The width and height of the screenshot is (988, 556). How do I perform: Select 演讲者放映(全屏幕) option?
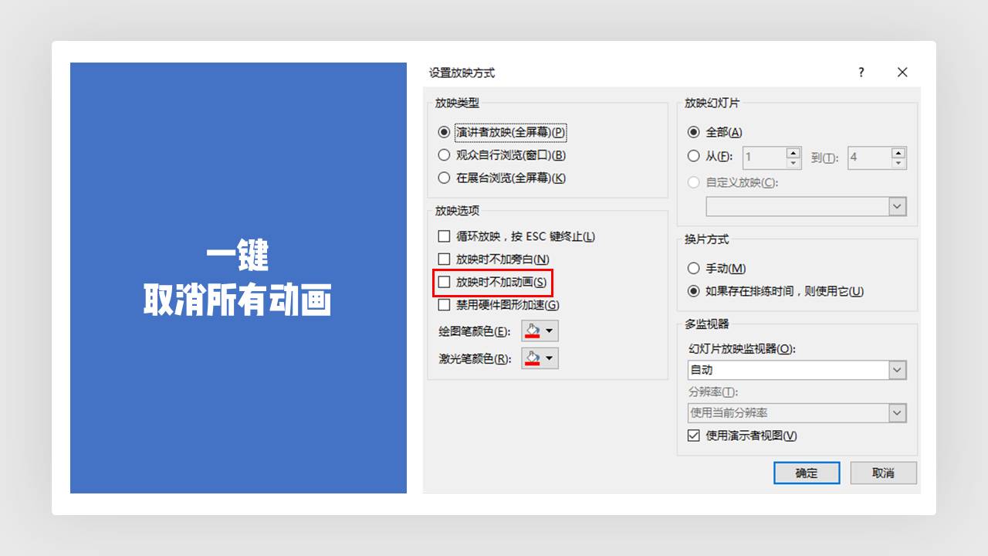point(445,133)
